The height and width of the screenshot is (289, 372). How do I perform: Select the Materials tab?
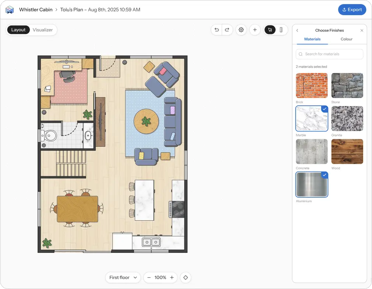[312, 39]
